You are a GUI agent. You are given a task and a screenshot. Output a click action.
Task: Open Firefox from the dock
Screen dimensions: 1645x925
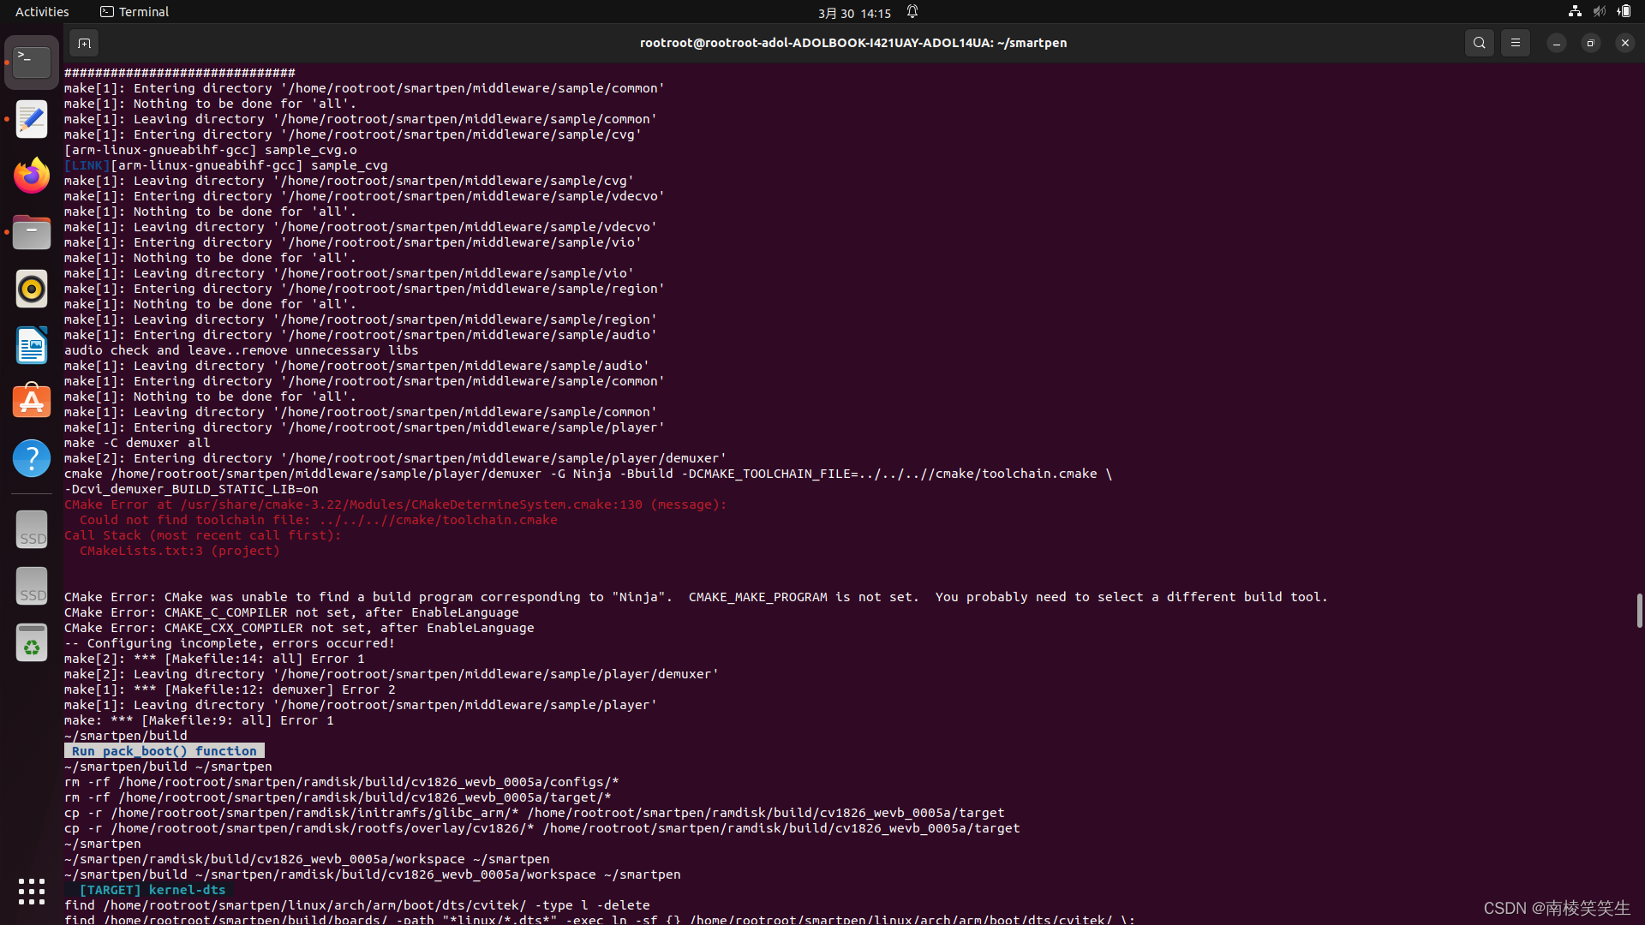point(32,176)
